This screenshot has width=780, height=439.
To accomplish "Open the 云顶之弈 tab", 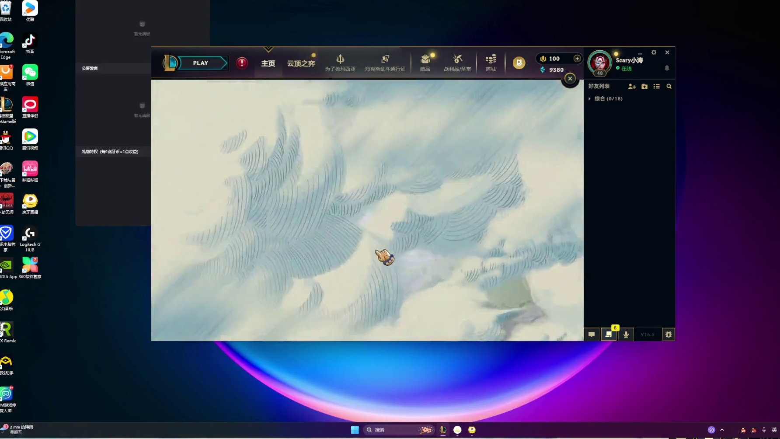I will (x=301, y=63).
